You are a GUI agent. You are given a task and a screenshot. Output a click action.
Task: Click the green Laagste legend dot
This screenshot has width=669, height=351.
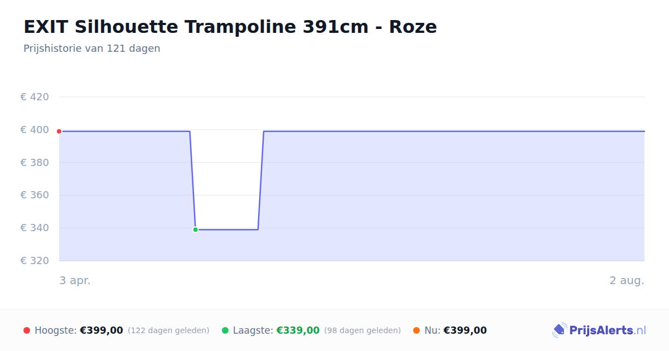tap(225, 330)
